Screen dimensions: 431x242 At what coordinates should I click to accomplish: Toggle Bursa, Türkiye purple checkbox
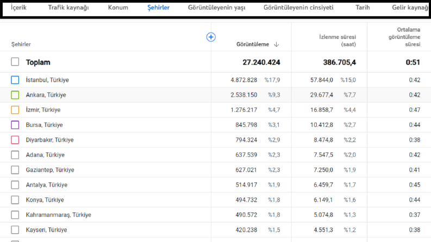tap(15, 125)
